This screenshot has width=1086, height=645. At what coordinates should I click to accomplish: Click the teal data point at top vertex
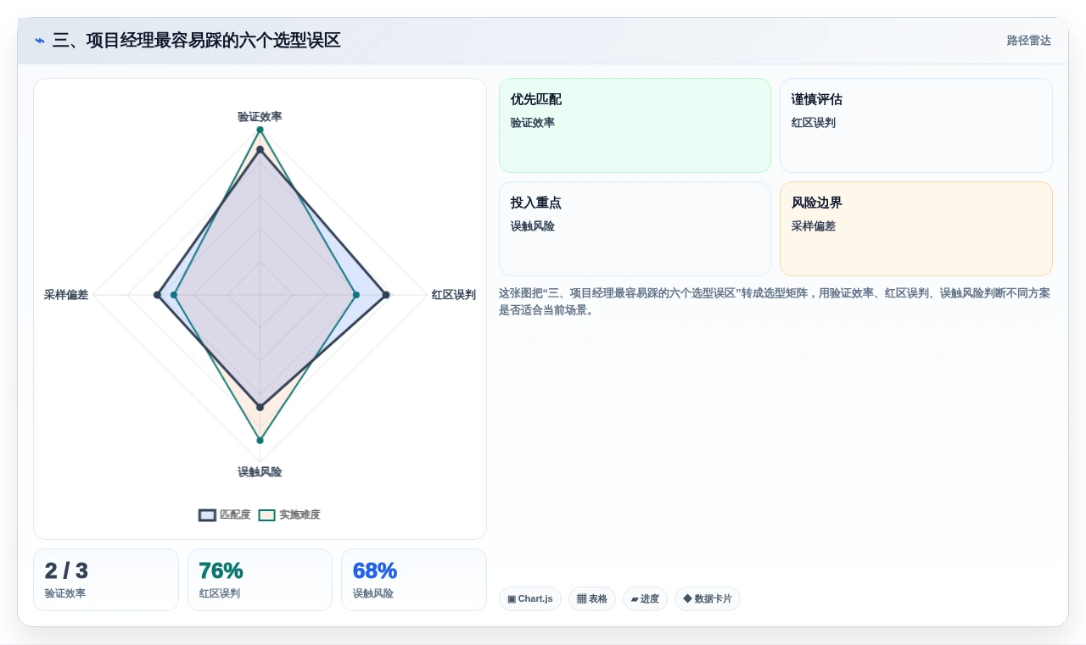click(260, 130)
